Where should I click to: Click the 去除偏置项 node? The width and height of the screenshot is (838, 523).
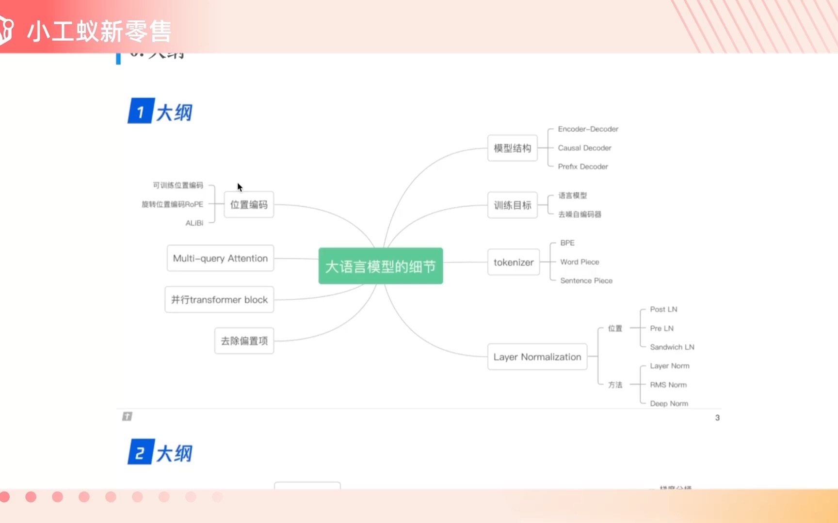tap(243, 340)
